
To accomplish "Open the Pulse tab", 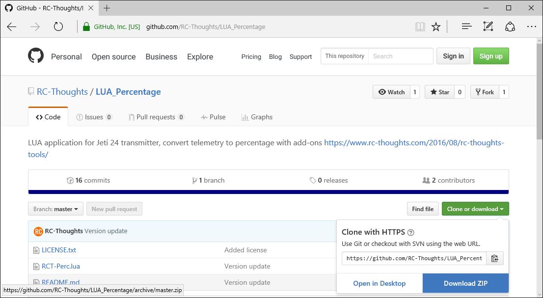I will (213, 117).
